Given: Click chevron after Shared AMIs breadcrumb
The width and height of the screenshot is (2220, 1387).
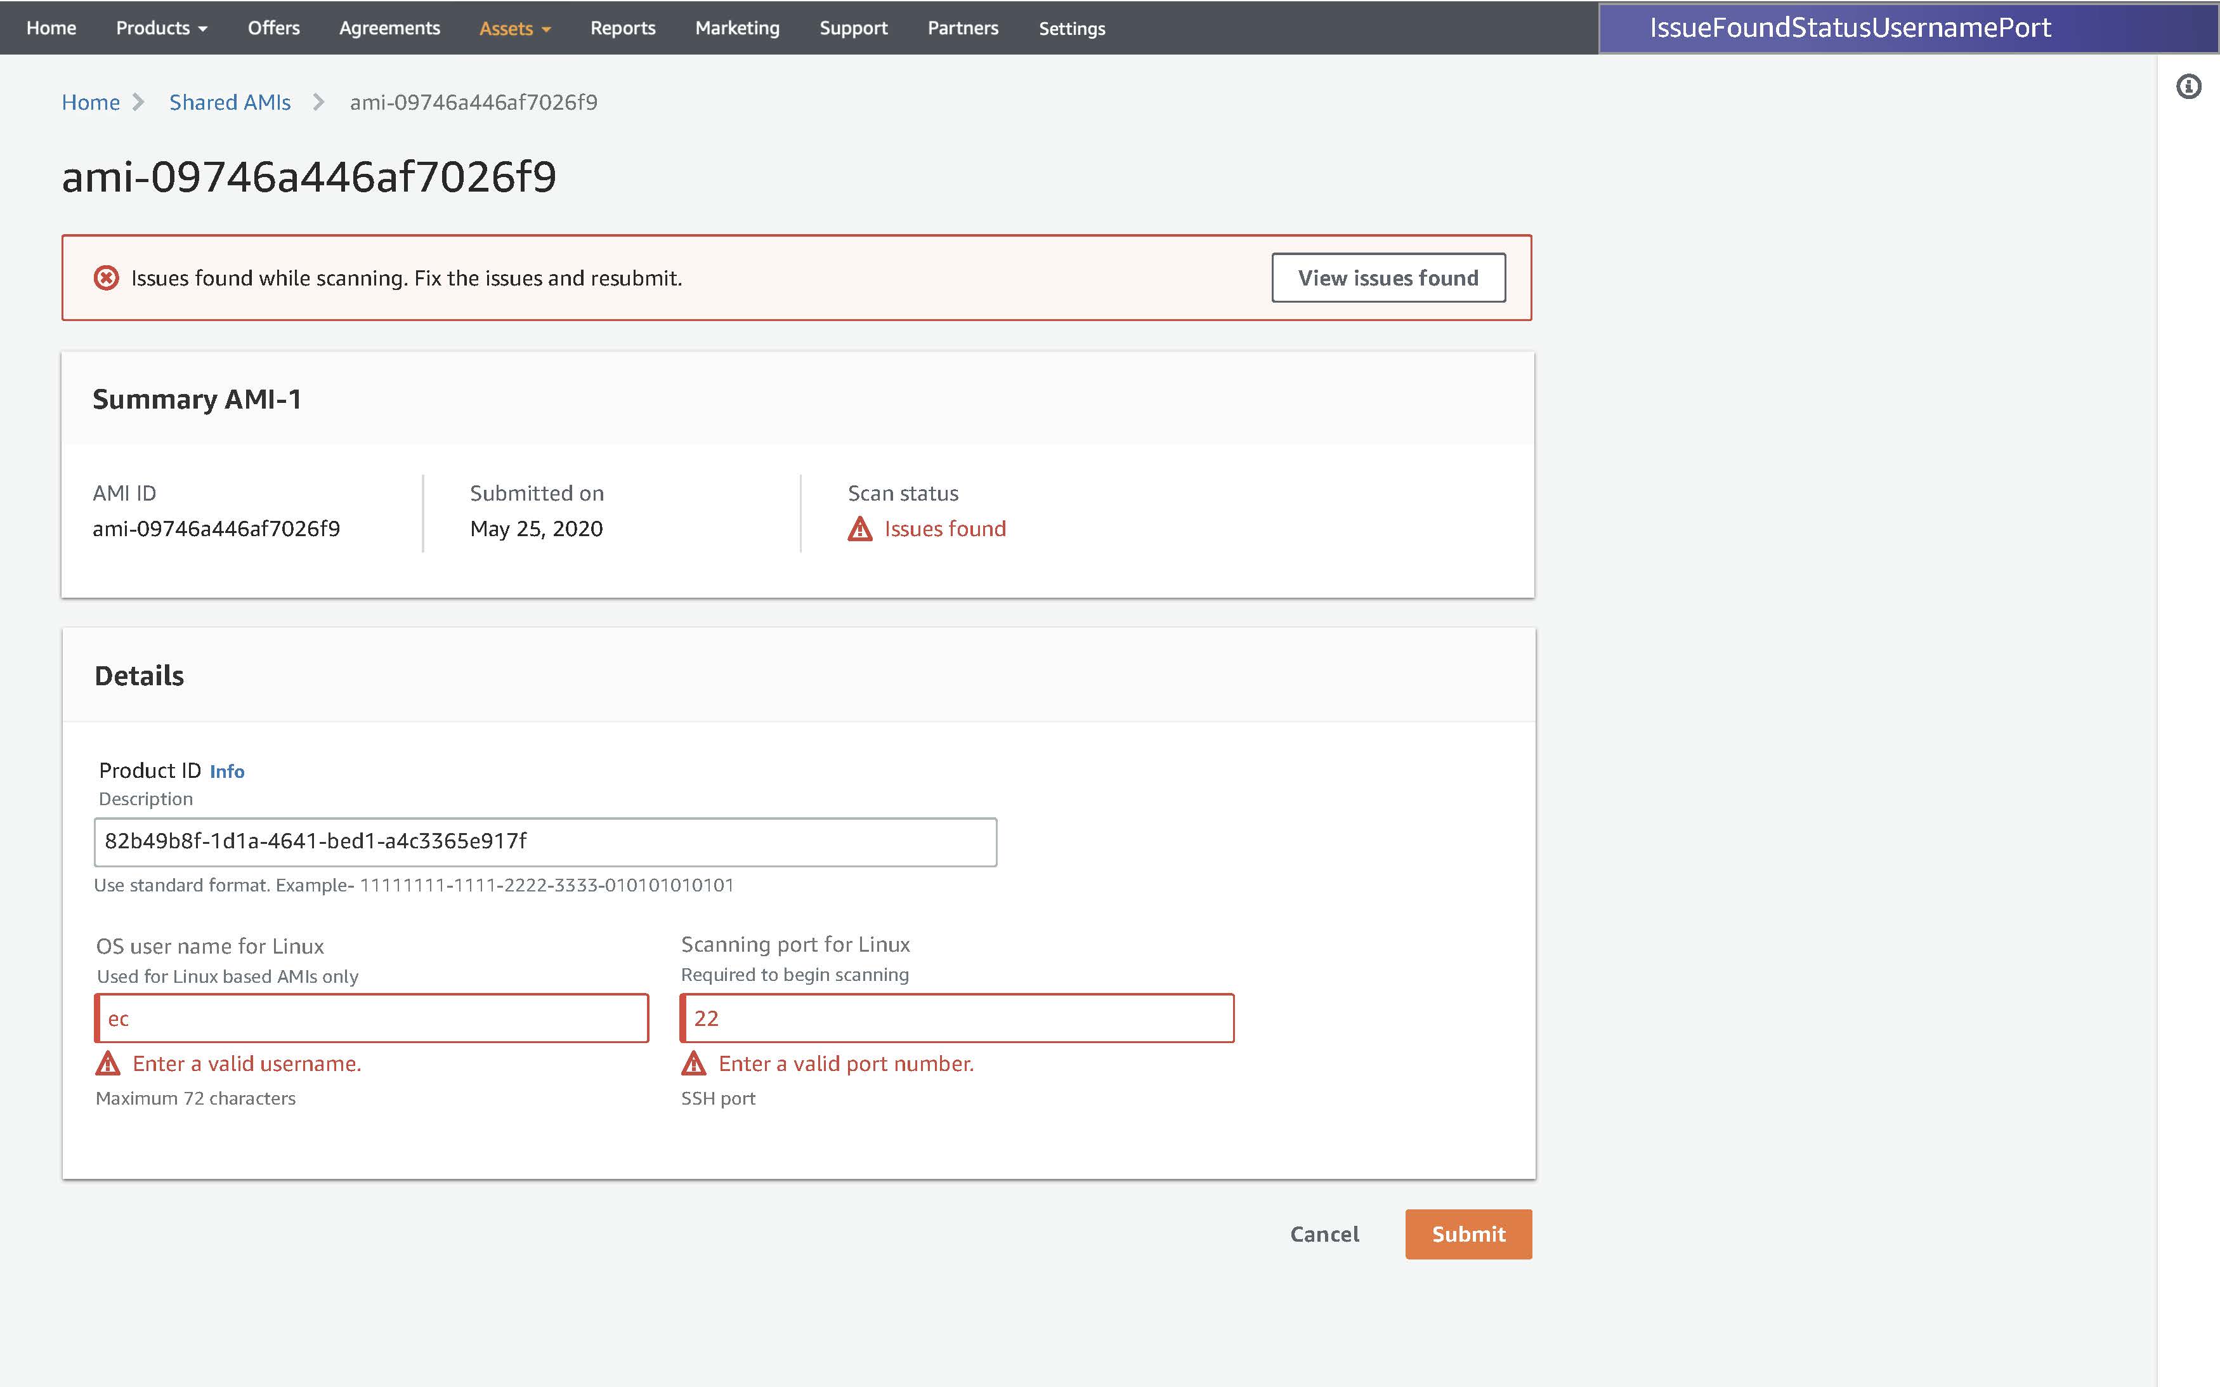Looking at the screenshot, I should pyautogui.click(x=318, y=102).
